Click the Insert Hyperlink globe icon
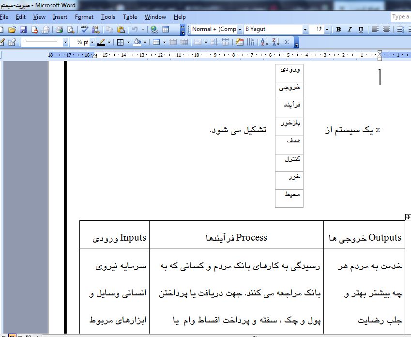Screen dimensions: 411x337 point(153,30)
